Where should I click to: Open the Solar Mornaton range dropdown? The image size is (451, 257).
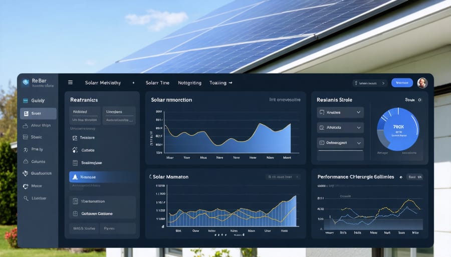click(x=283, y=177)
